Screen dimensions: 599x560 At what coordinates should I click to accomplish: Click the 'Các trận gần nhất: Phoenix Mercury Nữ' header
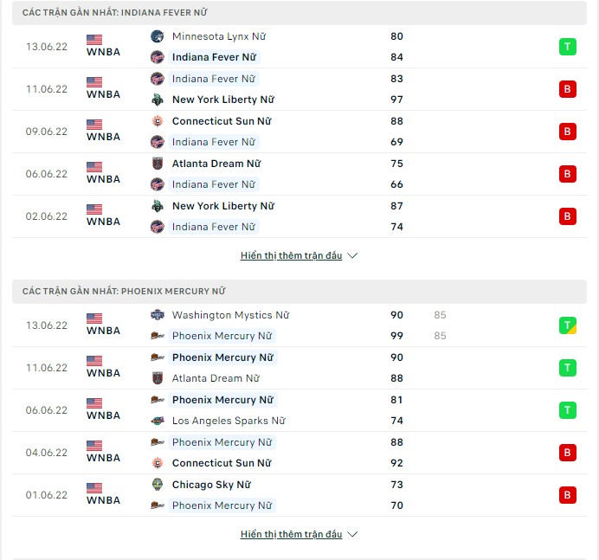[x=299, y=292]
